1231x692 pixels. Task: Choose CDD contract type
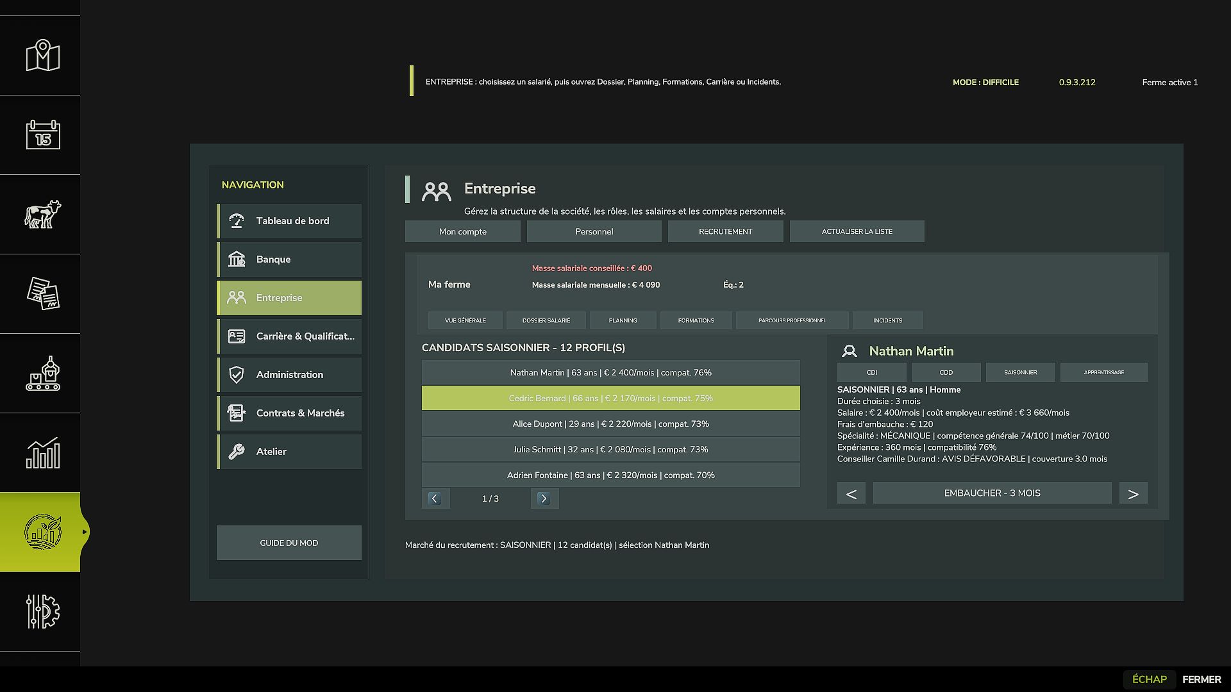tap(946, 372)
